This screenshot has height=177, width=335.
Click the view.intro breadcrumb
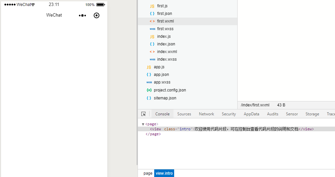click(x=164, y=173)
